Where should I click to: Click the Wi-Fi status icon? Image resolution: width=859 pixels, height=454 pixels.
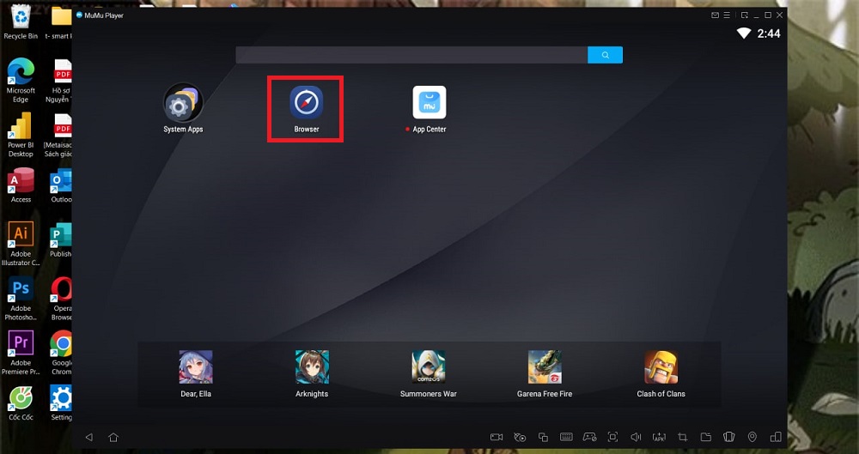743,33
